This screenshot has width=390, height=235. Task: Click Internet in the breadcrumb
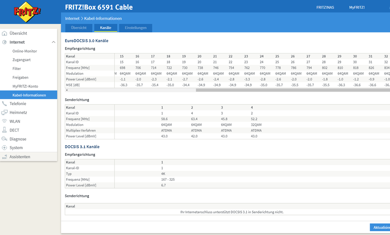[72, 19]
